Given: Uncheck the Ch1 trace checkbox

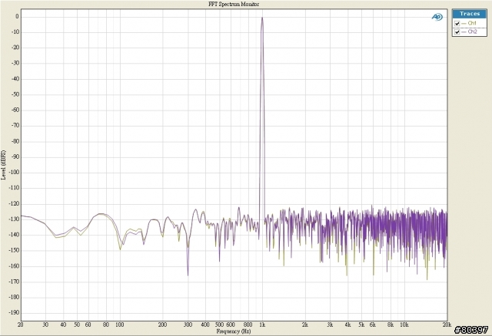Looking at the screenshot, I should [457, 24].
